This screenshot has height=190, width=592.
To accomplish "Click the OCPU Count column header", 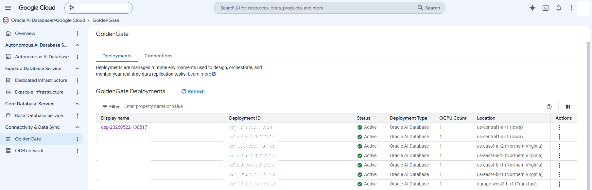I will (453, 118).
